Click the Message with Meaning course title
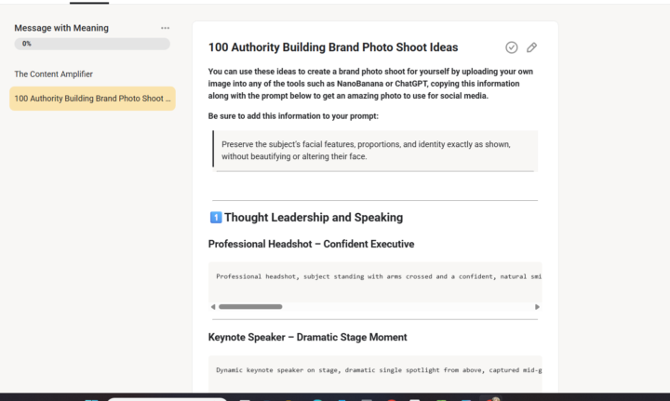 (61, 28)
